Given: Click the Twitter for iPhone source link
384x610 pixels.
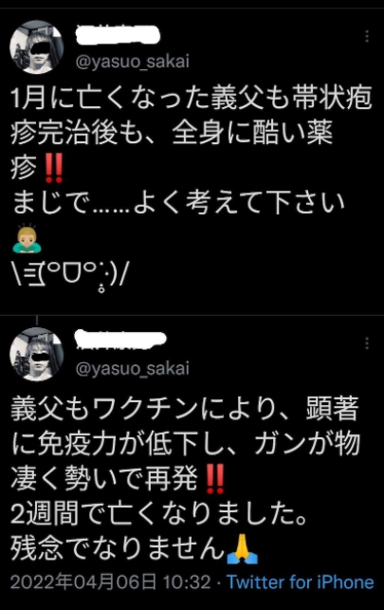Looking at the screenshot, I should click(300, 582).
